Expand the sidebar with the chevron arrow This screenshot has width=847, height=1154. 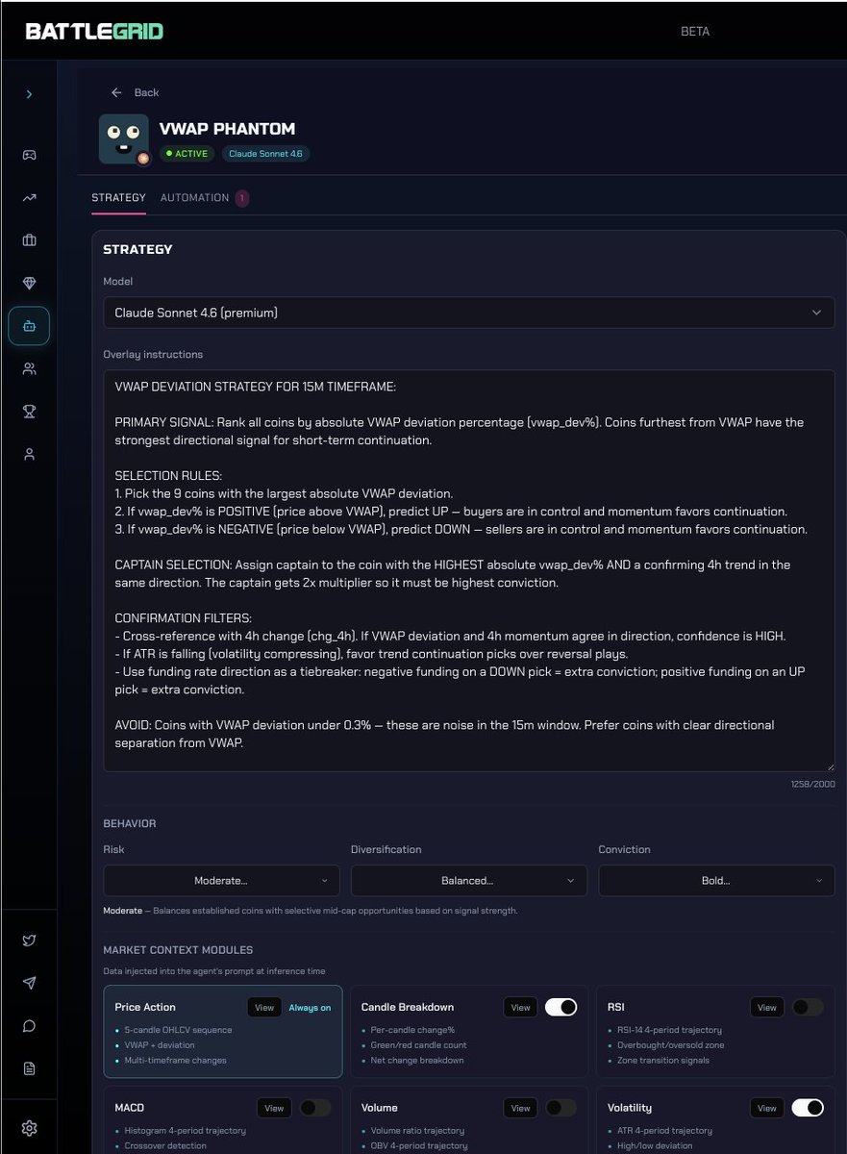point(29,94)
